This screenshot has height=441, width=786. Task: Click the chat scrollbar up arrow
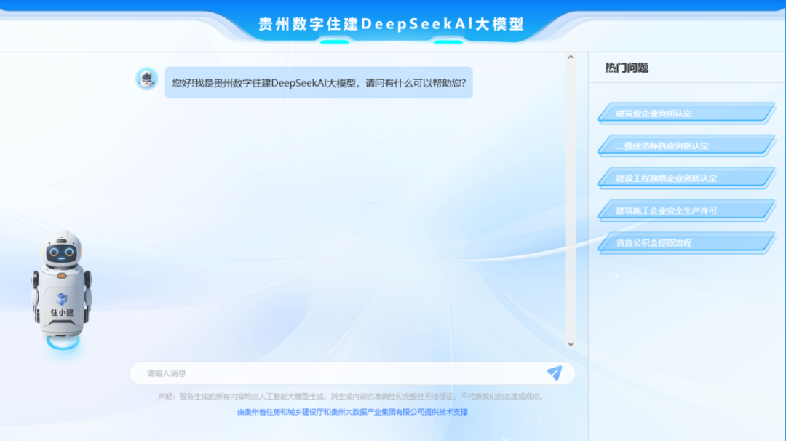pos(571,57)
